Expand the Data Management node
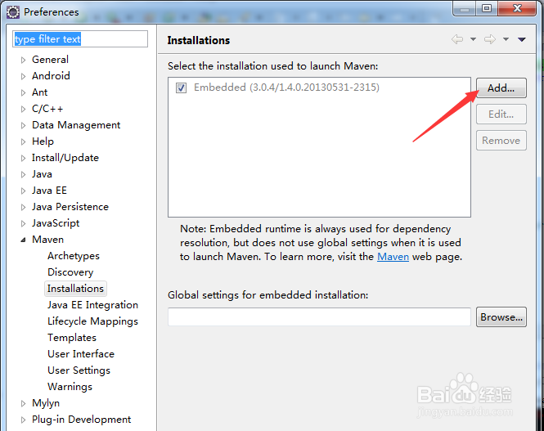 point(23,125)
